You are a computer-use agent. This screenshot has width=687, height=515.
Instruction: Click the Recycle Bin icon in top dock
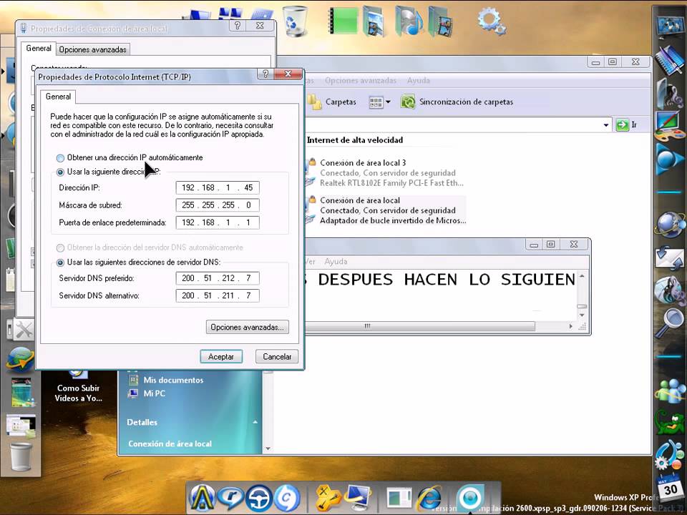pyautogui.click(x=295, y=20)
